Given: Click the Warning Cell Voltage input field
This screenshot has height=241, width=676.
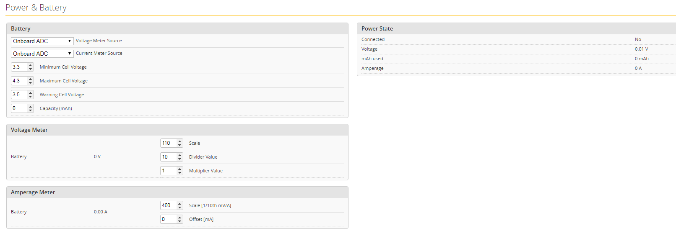Looking at the screenshot, I should click(19, 95).
